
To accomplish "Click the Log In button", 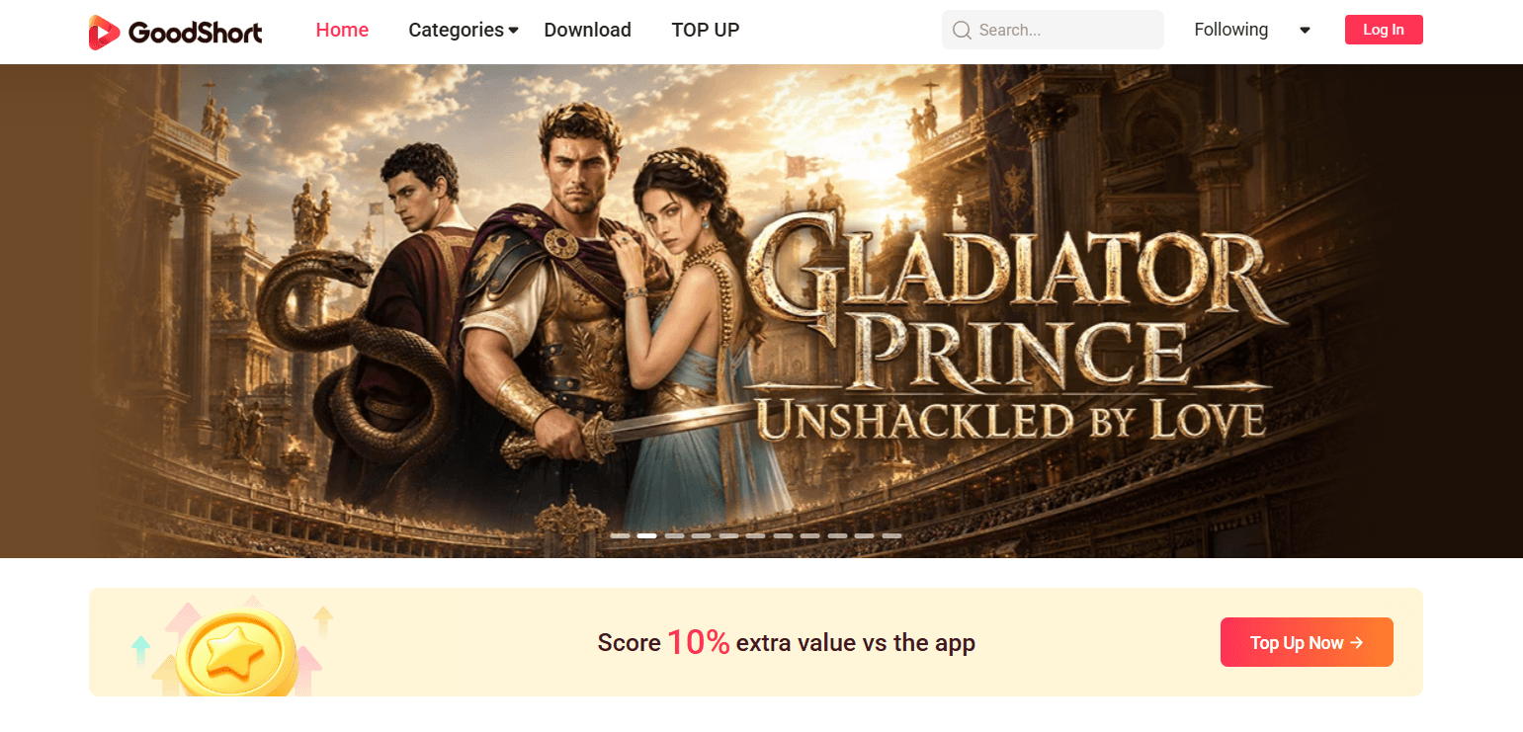I will click(1384, 30).
